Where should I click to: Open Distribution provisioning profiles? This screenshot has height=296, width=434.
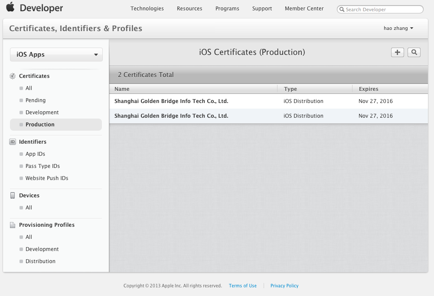pyautogui.click(x=40, y=261)
